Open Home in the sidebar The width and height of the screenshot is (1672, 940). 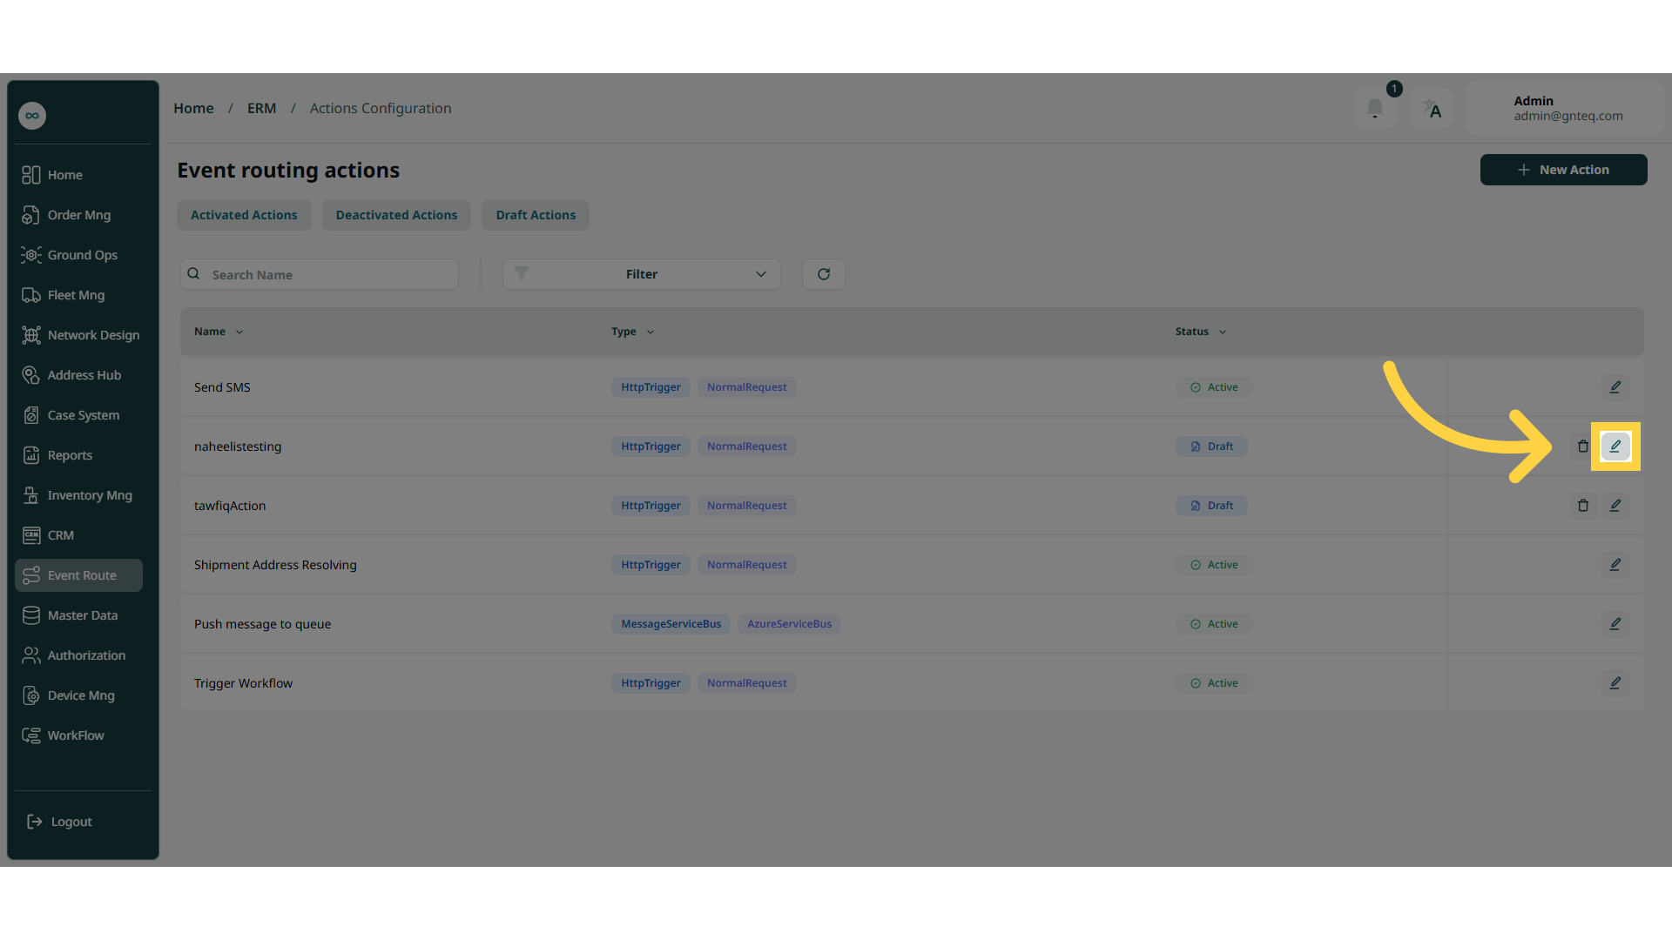[78, 175]
